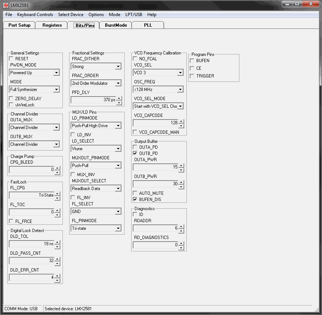Check the CE program pin
Screen dimensions: 322x315
[192, 68]
